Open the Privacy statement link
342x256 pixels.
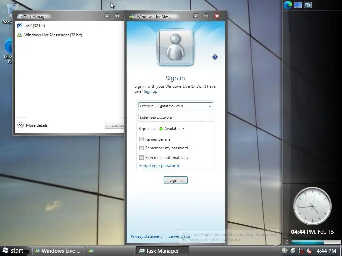[x=146, y=236]
